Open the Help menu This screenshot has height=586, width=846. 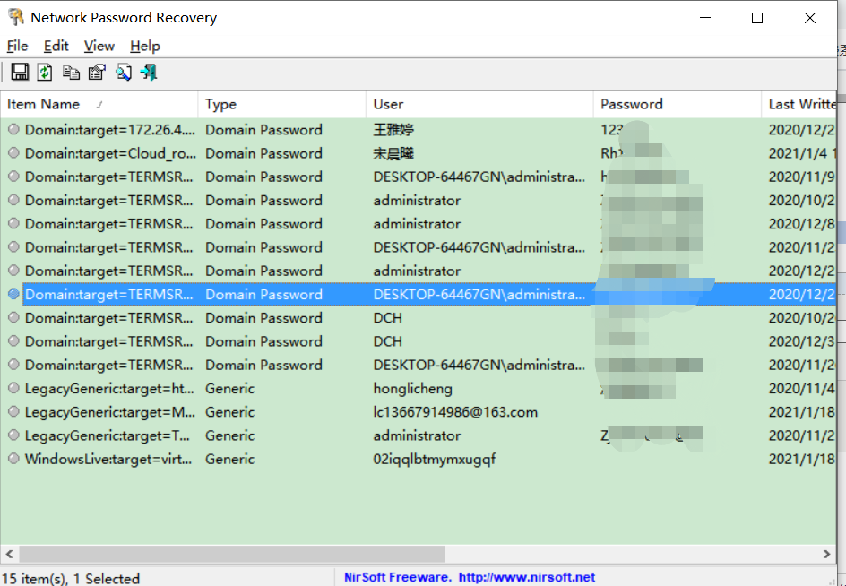coord(144,46)
